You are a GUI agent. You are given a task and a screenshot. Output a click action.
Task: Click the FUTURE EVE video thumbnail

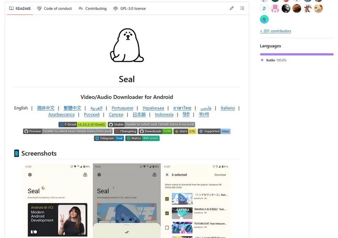(182, 228)
